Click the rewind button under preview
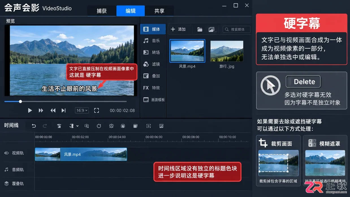This screenshot has width=350, height=197. pos(53,111)
